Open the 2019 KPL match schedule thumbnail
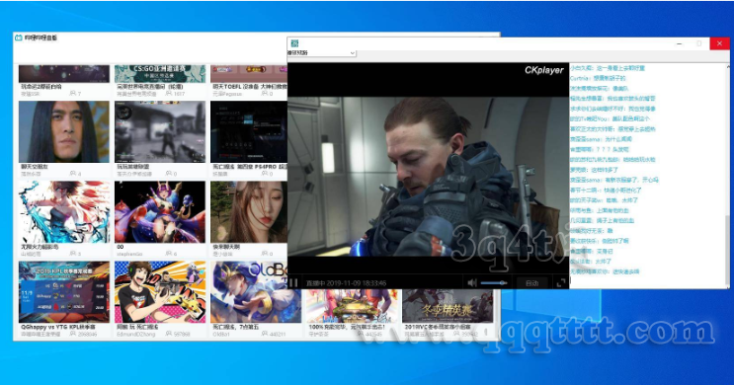Screen dimensions: 734x385 [64, 292]
